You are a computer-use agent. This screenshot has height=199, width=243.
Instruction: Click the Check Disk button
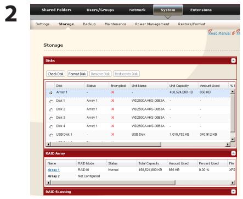click(55, 74)
